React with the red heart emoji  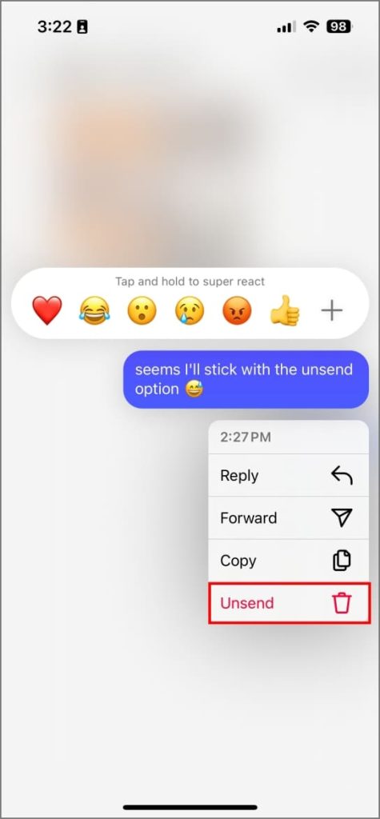pyautogui.click(x=46, y=311)
